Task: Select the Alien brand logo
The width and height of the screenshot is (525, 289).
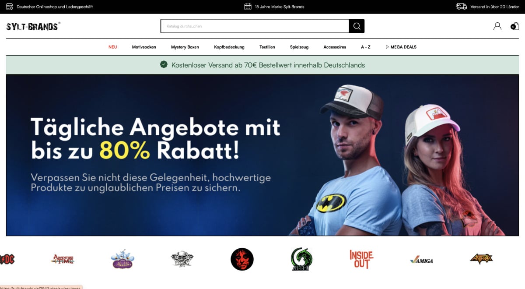Action: tap(301, 259)
